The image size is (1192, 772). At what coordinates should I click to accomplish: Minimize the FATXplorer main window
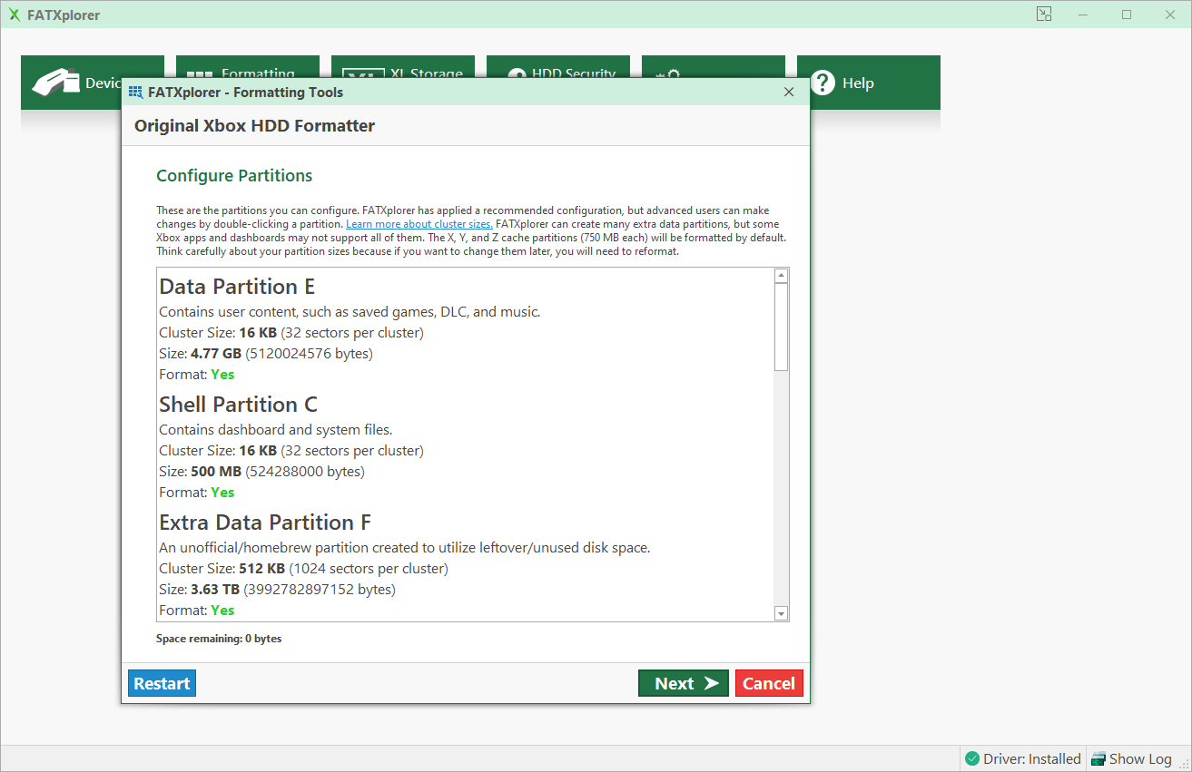[x=1085, y=15]
